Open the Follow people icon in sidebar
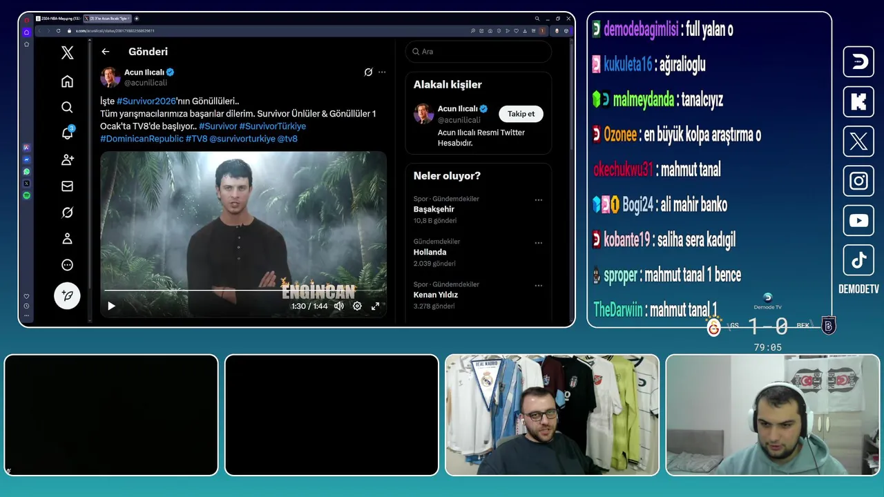The width and height of the screenshot is (884, 497). pos(67,159)
